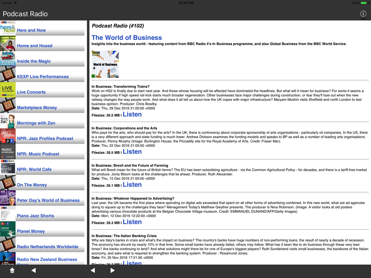
Task: Open Radio Netherlands Worldwide podcast
Action: tap(47, 246)
